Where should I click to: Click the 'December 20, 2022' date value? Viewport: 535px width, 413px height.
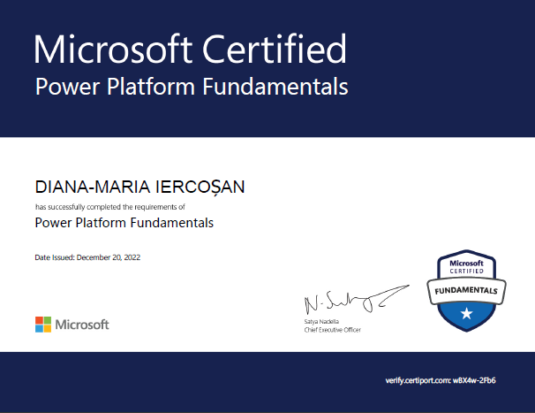(109, 257)
